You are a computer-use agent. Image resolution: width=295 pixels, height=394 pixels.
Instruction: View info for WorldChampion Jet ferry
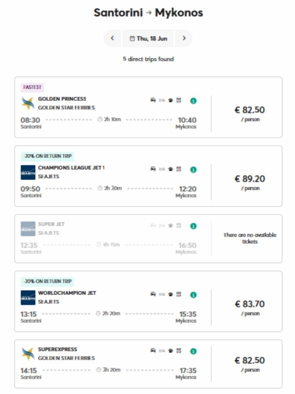(193, 295)
